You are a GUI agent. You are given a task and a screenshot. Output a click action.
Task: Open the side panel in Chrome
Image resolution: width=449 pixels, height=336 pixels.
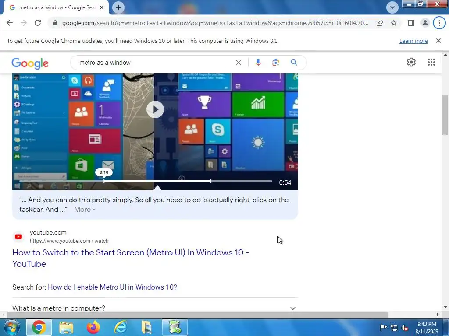411,23
